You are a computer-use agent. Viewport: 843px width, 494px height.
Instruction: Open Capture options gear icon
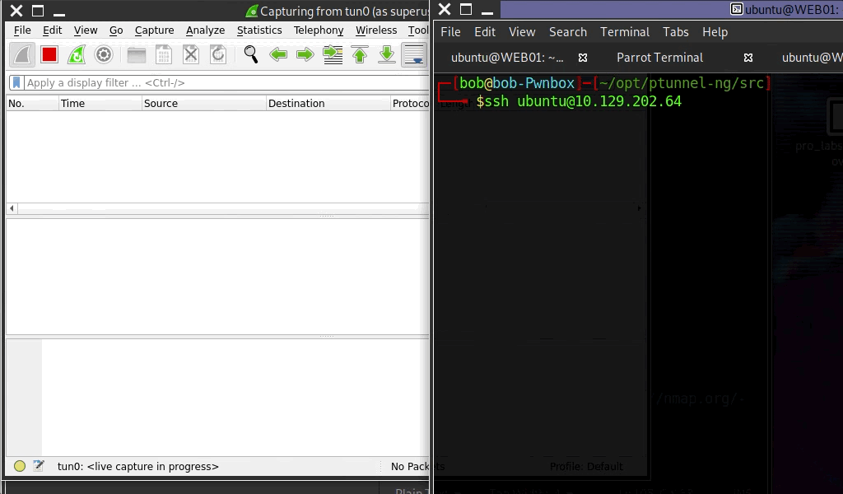(104, 55)
